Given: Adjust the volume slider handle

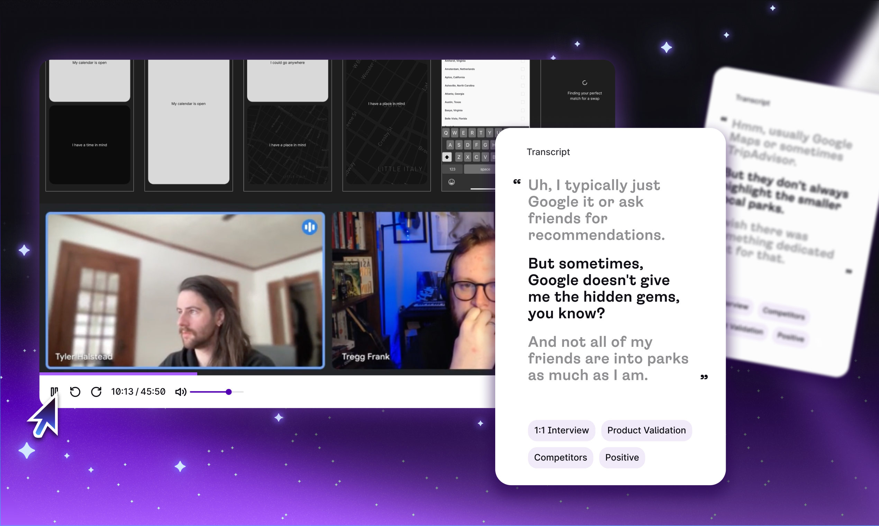Looking at the screenshot, I should tap(229, 392).
